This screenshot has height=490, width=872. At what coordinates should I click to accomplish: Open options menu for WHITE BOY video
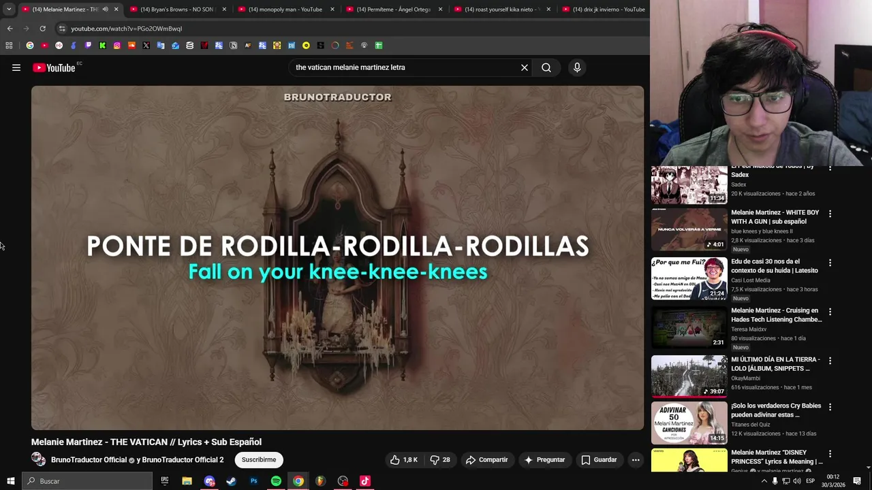pos(830,214)
